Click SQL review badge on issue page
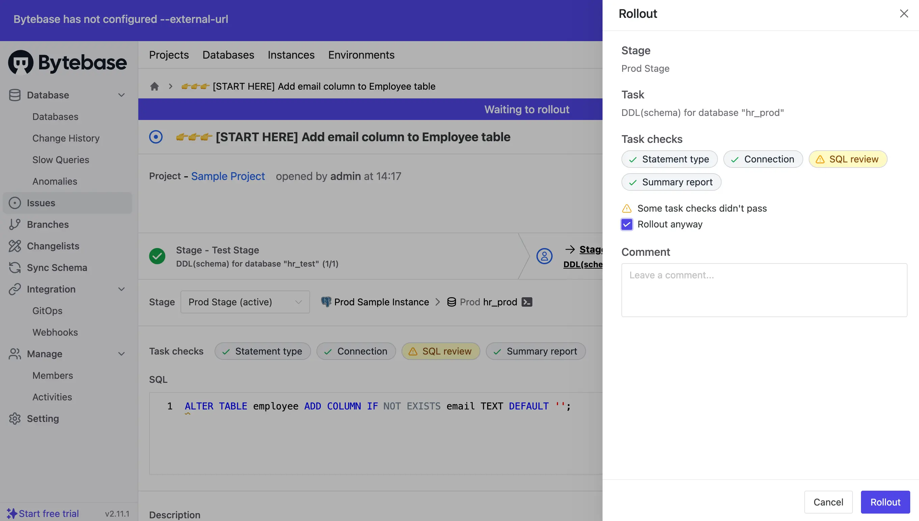This screenshot has width=919, height=521. (x=441, y=351)
